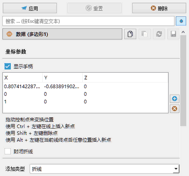The image size is (189, 176).
Task: Select the X cell with value 1
Action: 22,102
